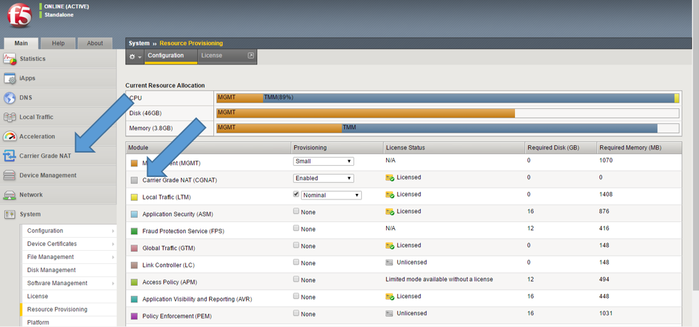The width and height of the screenshot is (699, 327).
Task: Click the gear settings icon beside Configuration
Action: [135, 56]
